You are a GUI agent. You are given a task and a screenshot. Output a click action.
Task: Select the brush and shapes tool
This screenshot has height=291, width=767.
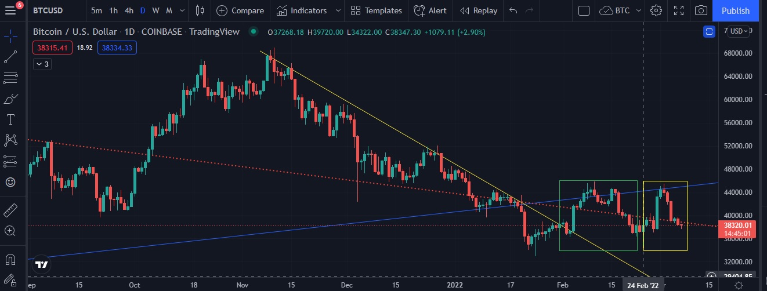click(x=10, y=99)
